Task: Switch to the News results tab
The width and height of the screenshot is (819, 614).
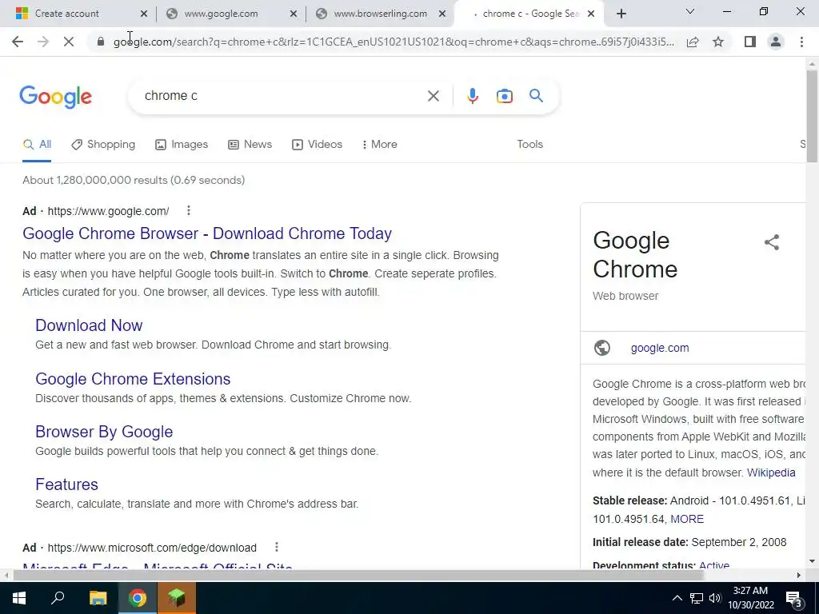Action: click(250, 145)
